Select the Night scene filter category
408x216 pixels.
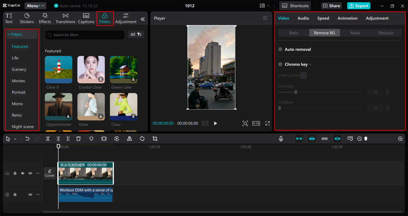coord(23,127)
